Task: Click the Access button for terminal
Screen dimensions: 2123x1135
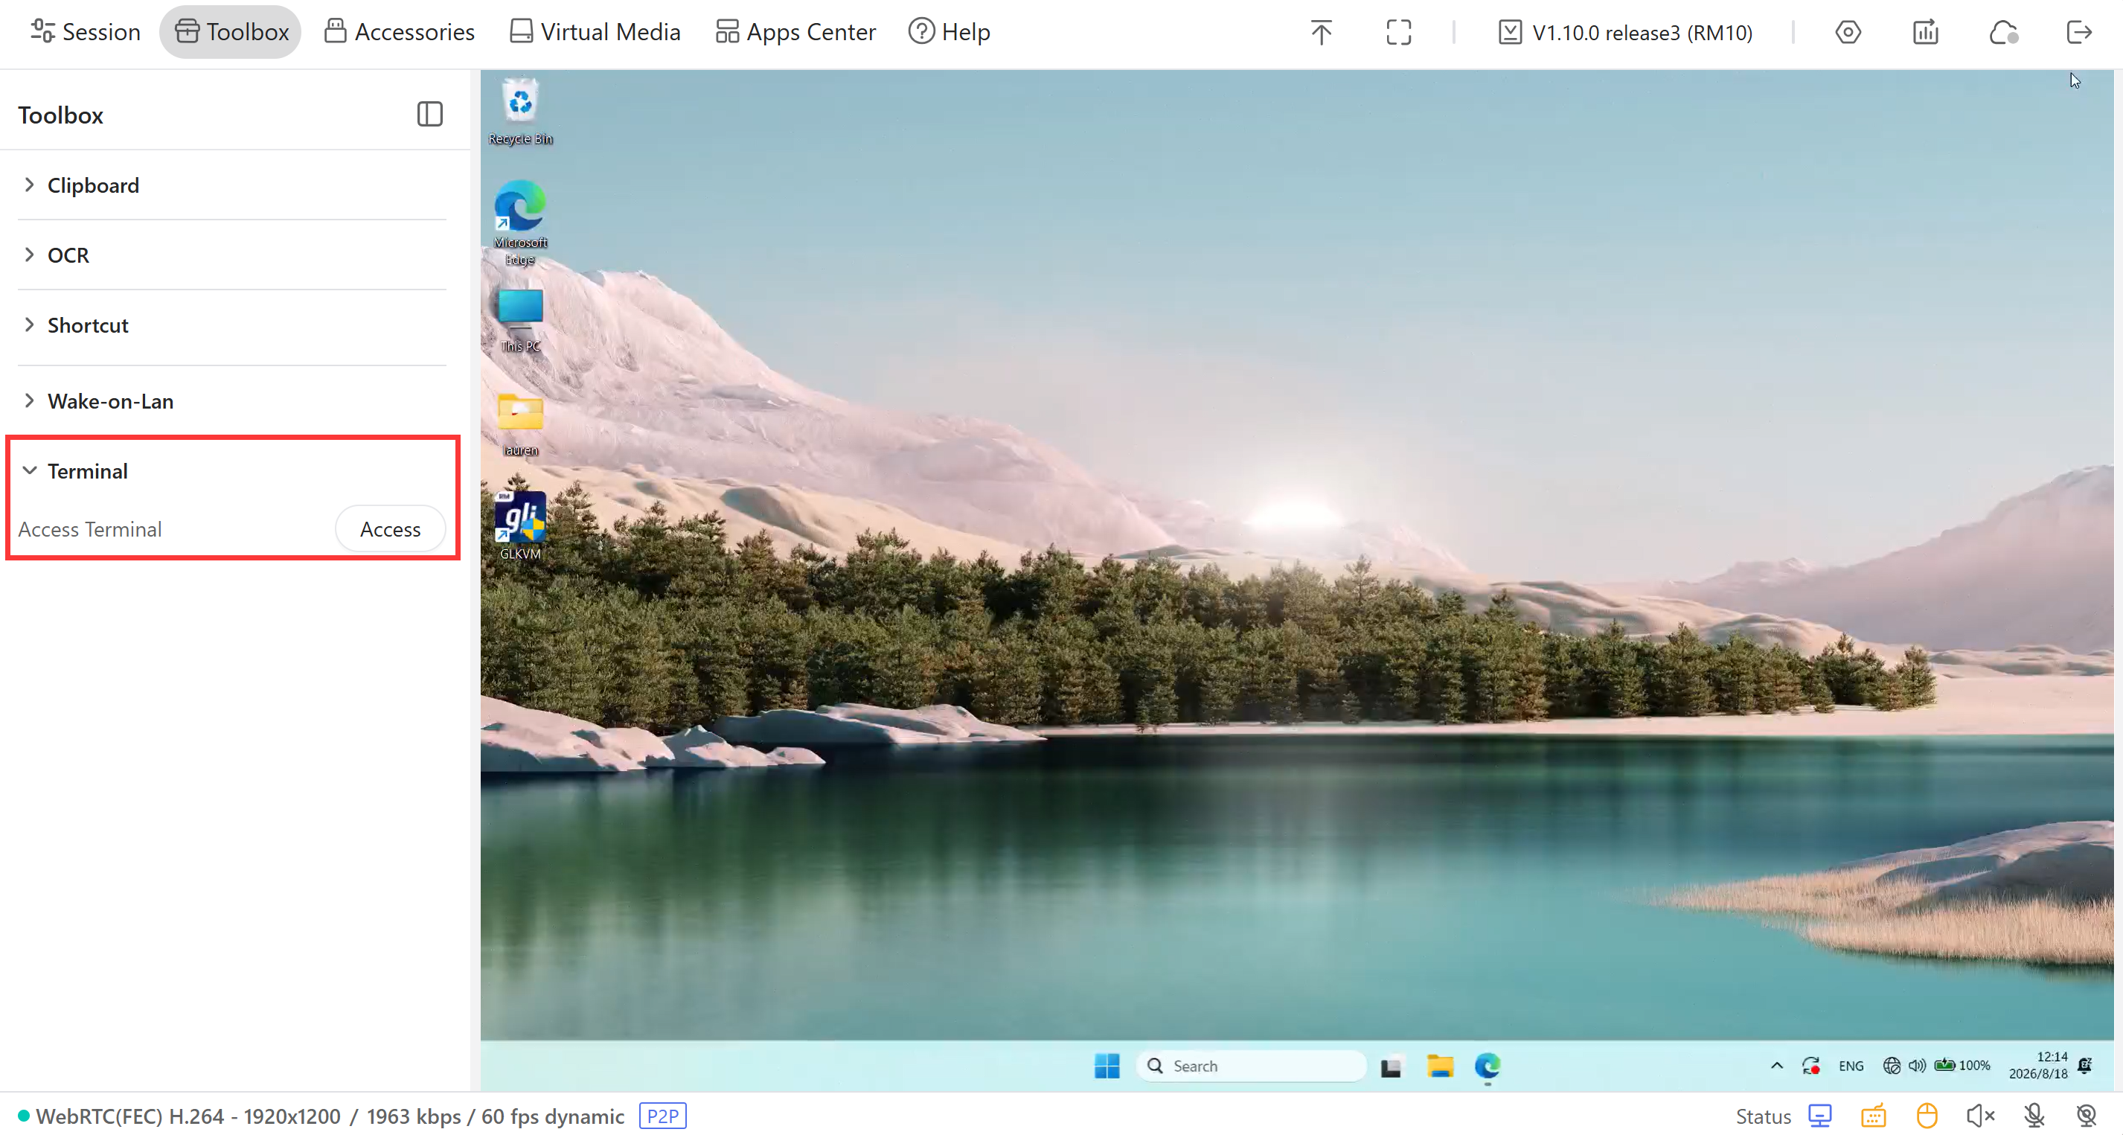Action: [390, 529]
